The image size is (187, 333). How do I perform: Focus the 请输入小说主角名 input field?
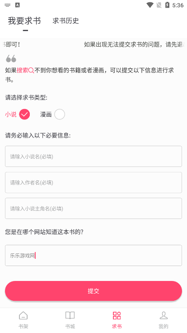pyautogui.click(x=93, y=208)
